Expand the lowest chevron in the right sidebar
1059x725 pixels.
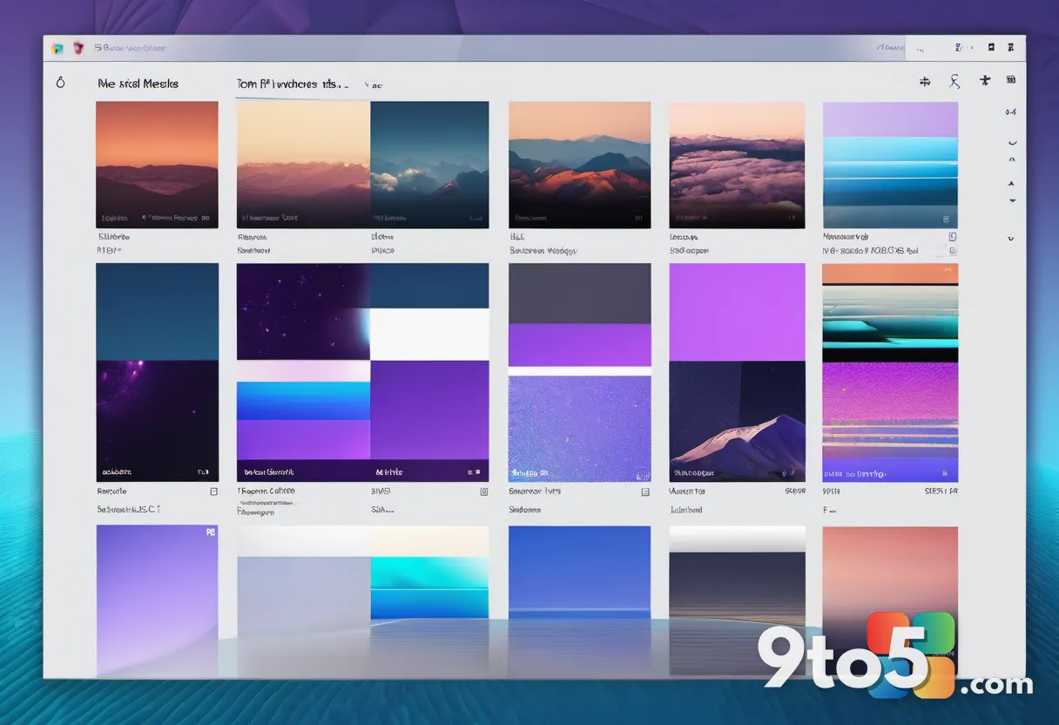pyautogui.click(x=1011, y=238)
